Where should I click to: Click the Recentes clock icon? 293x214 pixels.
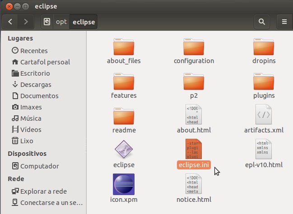click(15, 50)
